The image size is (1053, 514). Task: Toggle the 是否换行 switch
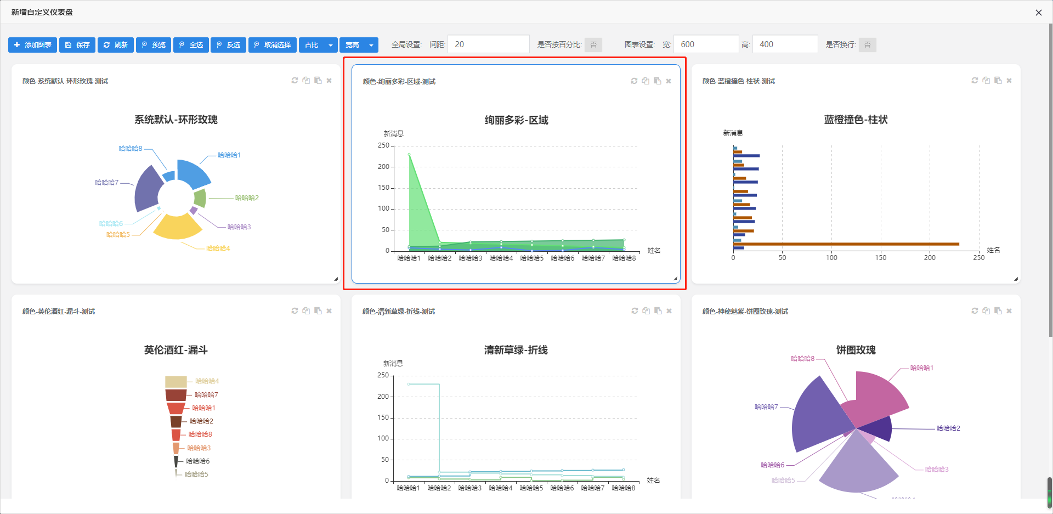click(x=868, y=44)
